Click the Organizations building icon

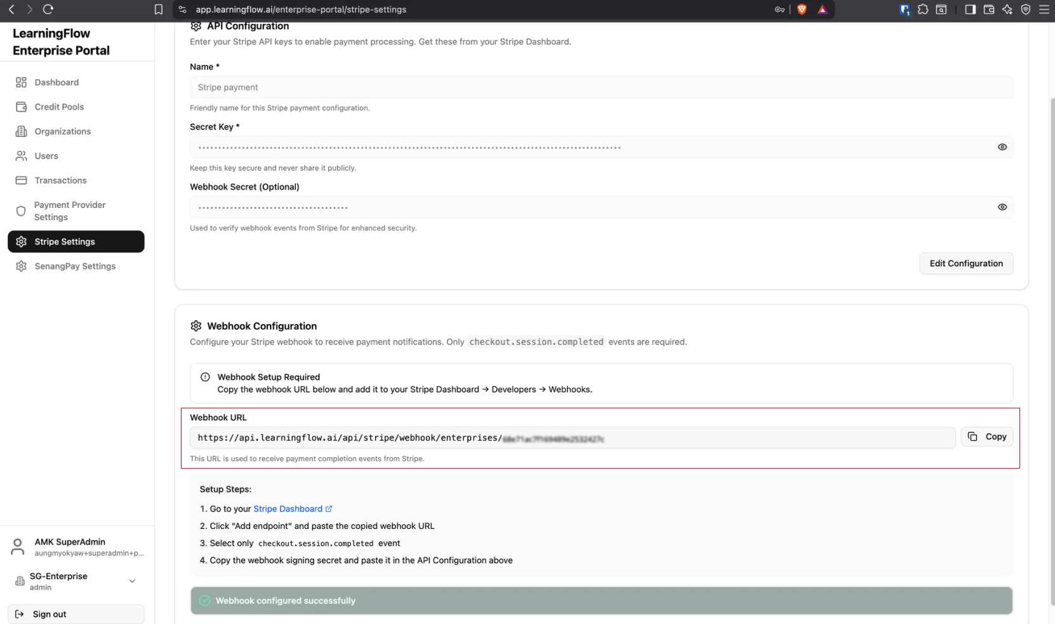[x=21, y=131]
